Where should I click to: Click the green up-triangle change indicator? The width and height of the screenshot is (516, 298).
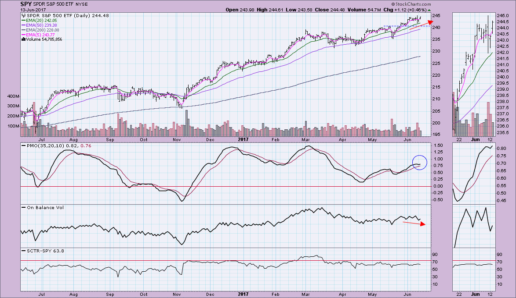click(x=429, y=10)
